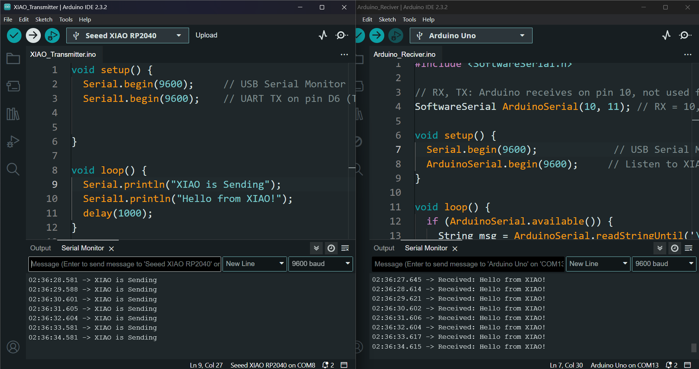Screen dimensions: 699x369
Task: Toggle autoscroll in XIAO Serial Monitor
Action: [x=317, y=248]
